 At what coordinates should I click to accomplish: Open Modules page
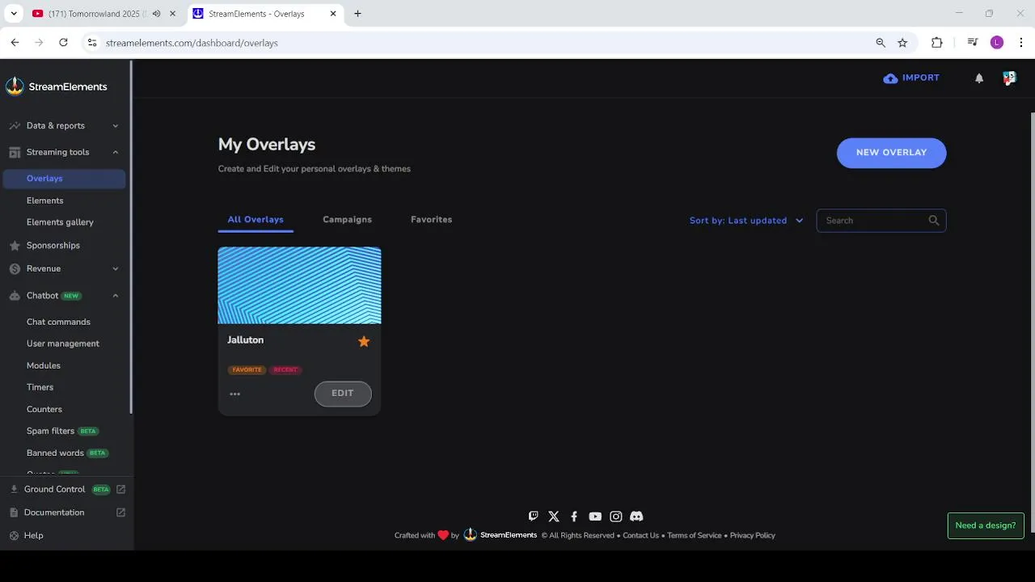coord(44,365)
